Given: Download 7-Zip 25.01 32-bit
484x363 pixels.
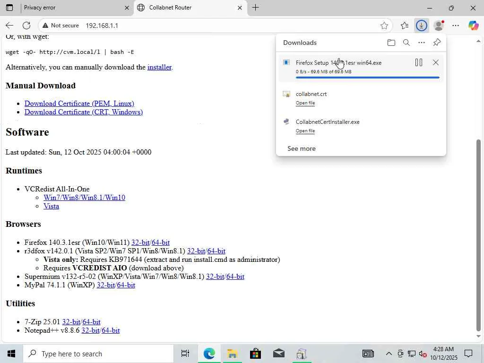Looking at the screenshot, I should click(x=71, y=322).
